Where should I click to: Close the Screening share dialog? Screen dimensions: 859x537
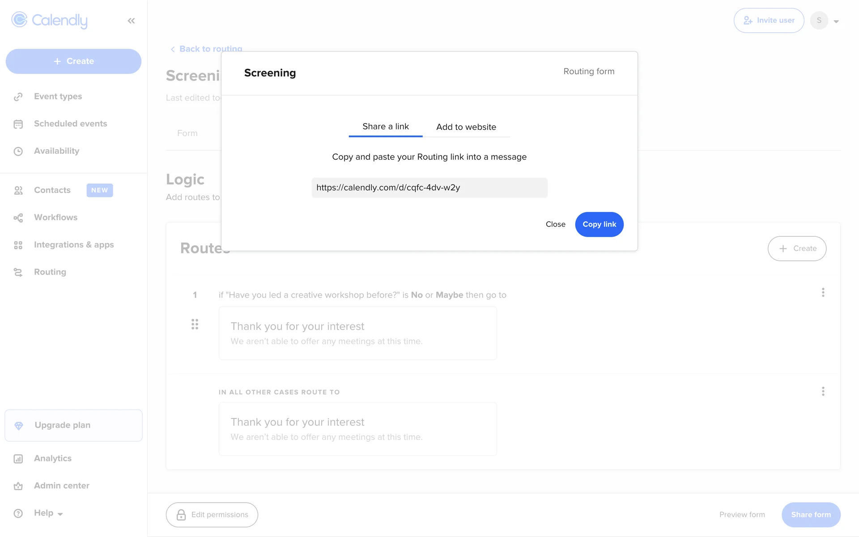[x=555, y=224]
